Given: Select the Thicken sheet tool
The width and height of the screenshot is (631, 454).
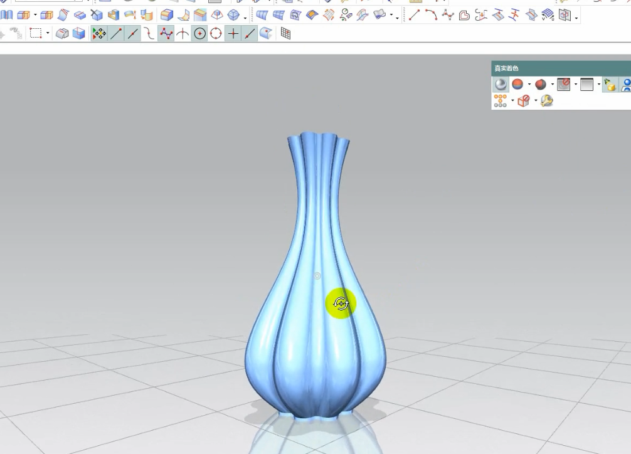Looking at the screenshot, I should coord(130,15).
